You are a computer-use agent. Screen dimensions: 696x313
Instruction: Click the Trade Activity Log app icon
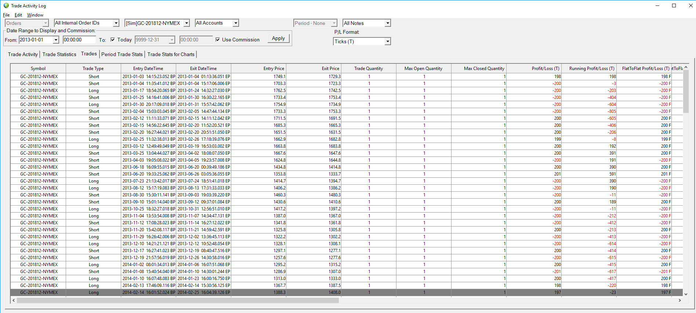coord(6,5)
